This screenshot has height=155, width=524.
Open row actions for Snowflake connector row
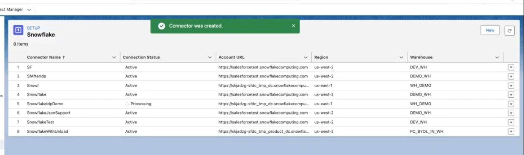pos(511,95)
